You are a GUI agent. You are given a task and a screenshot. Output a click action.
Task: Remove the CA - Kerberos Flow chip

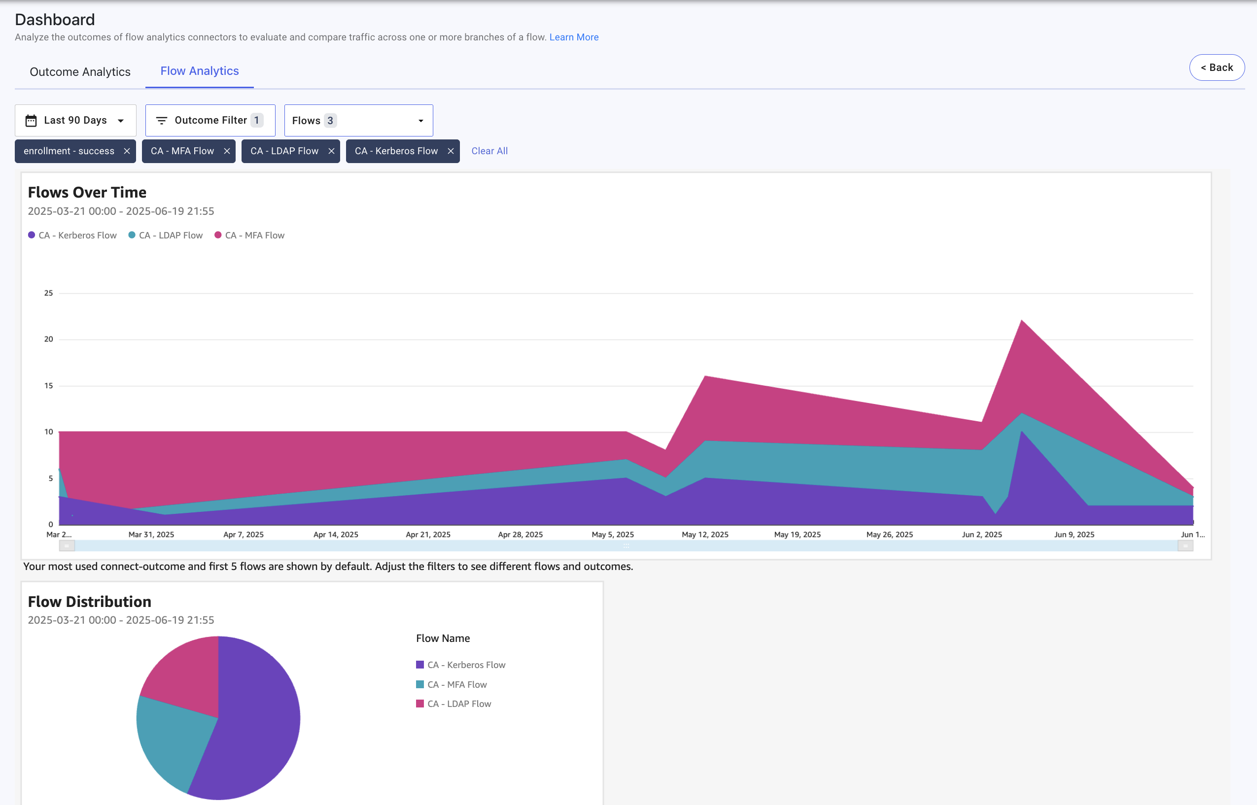pyautogui.click(x=451, y=151)
